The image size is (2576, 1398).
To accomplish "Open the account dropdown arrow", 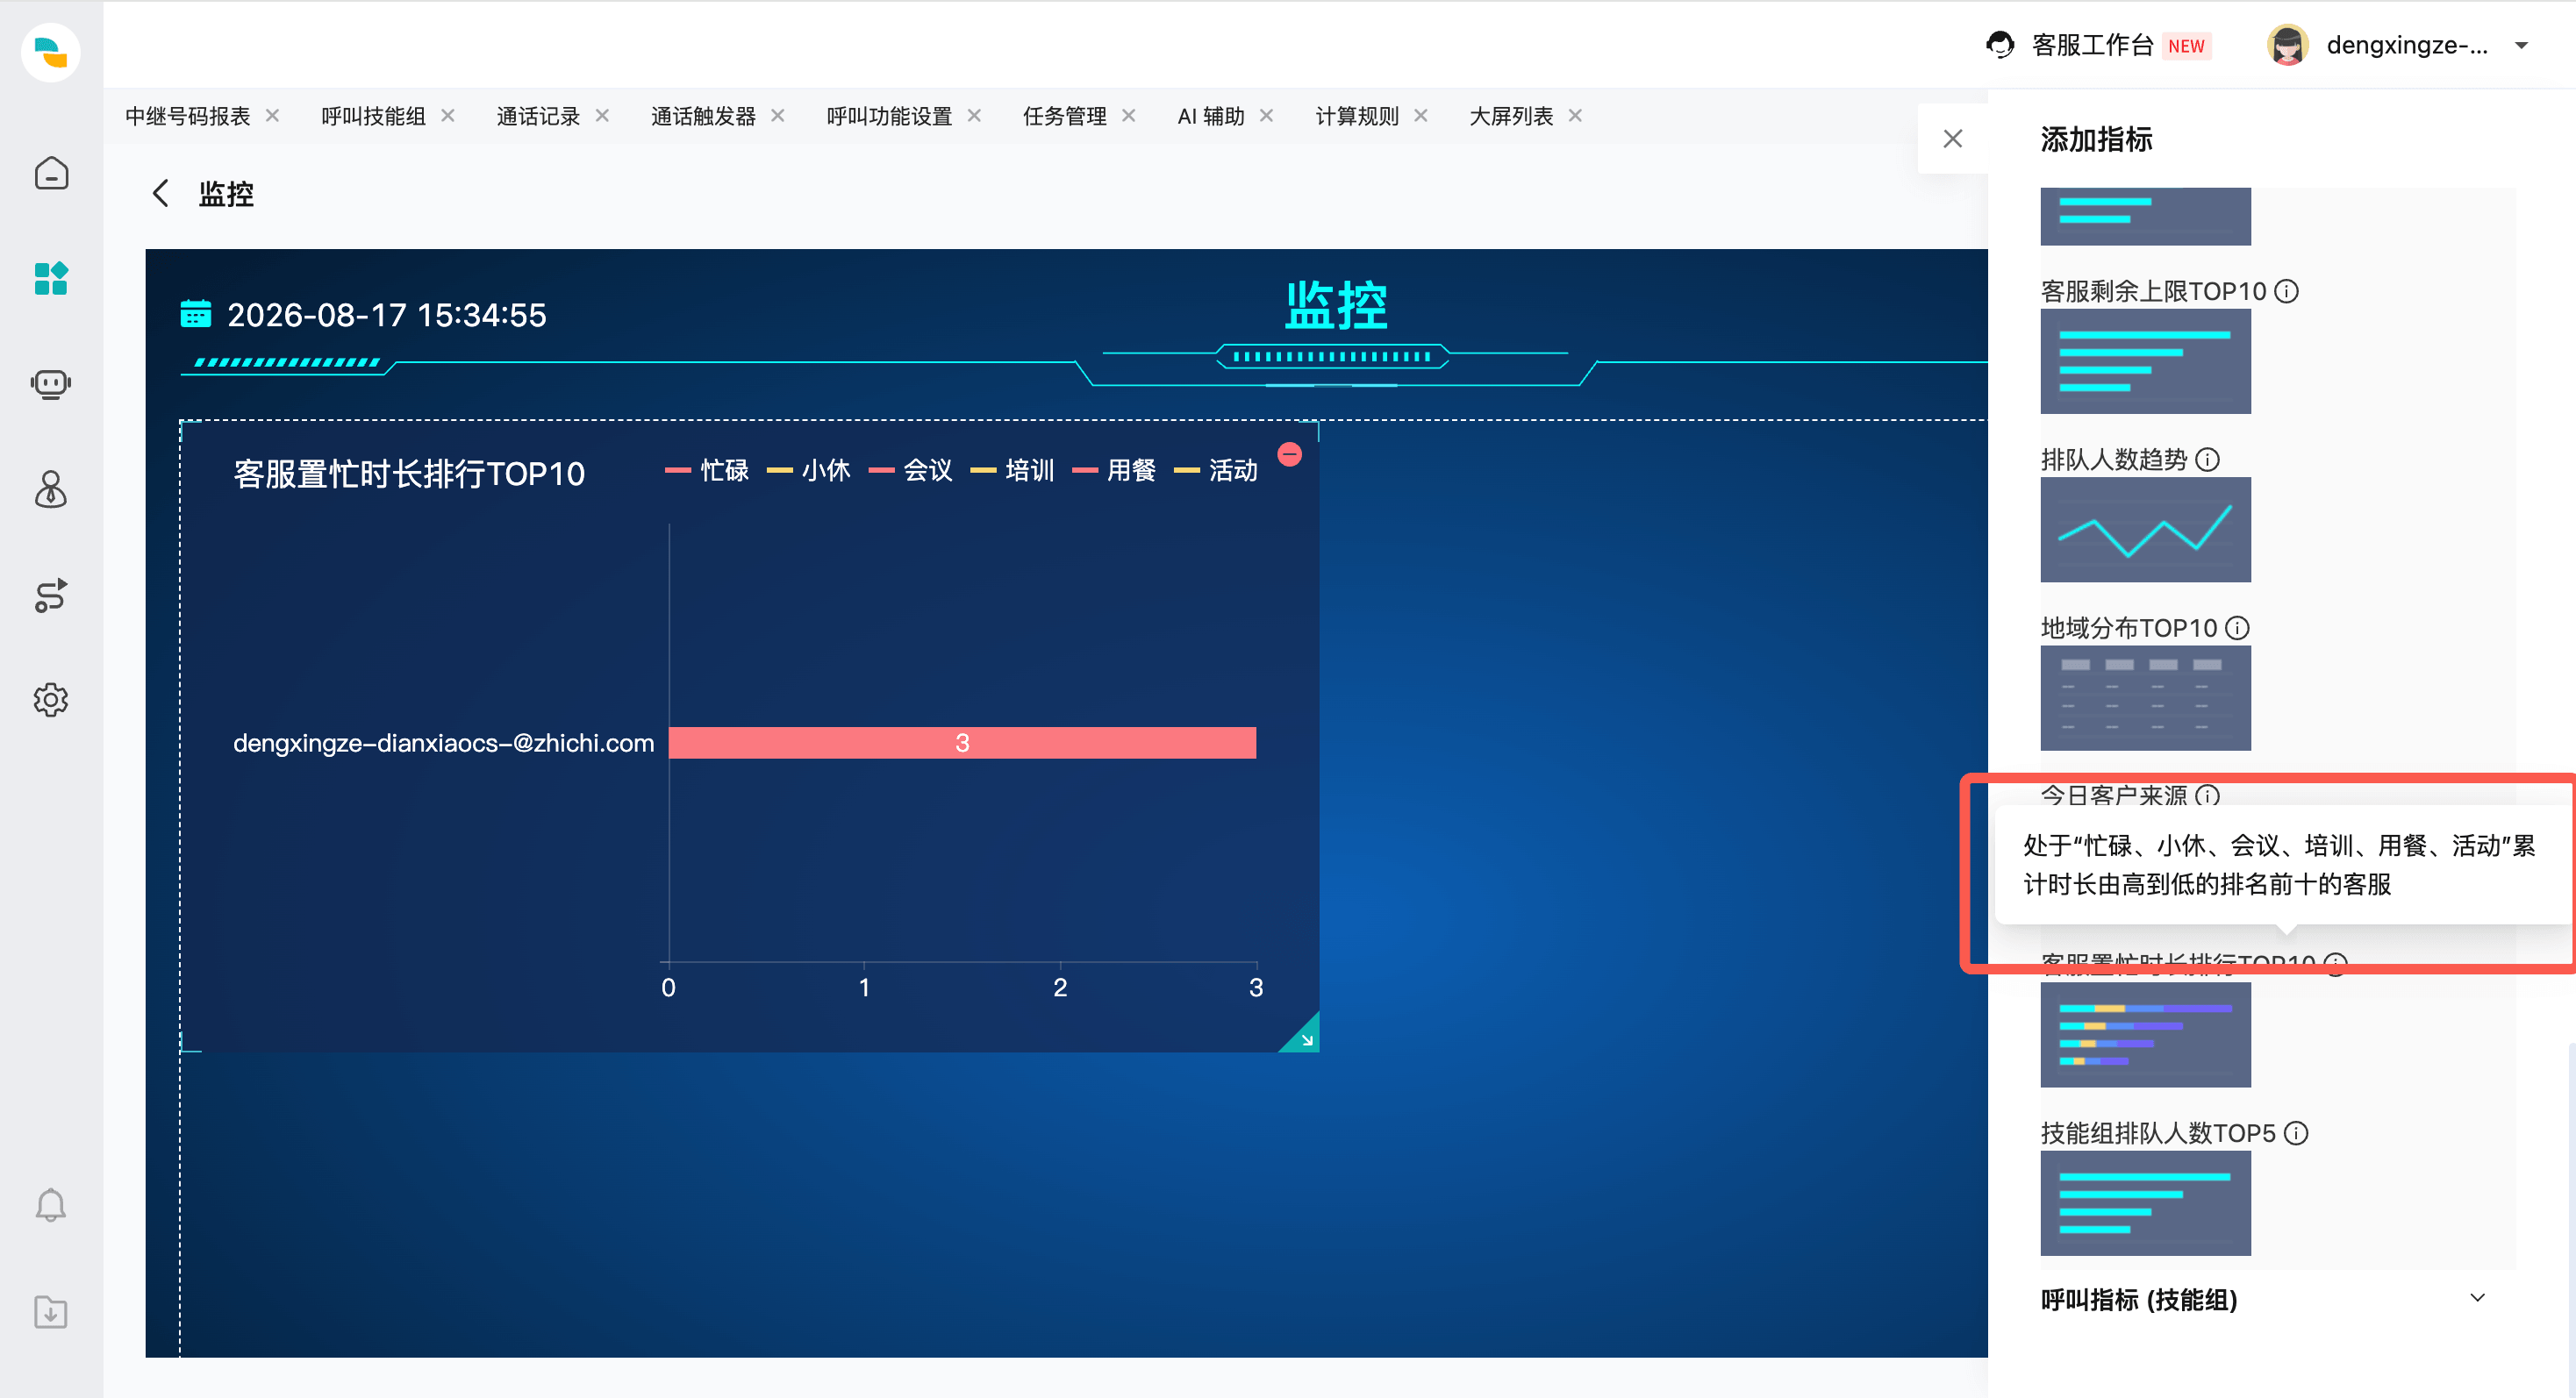I will [x=2521, y=45].
